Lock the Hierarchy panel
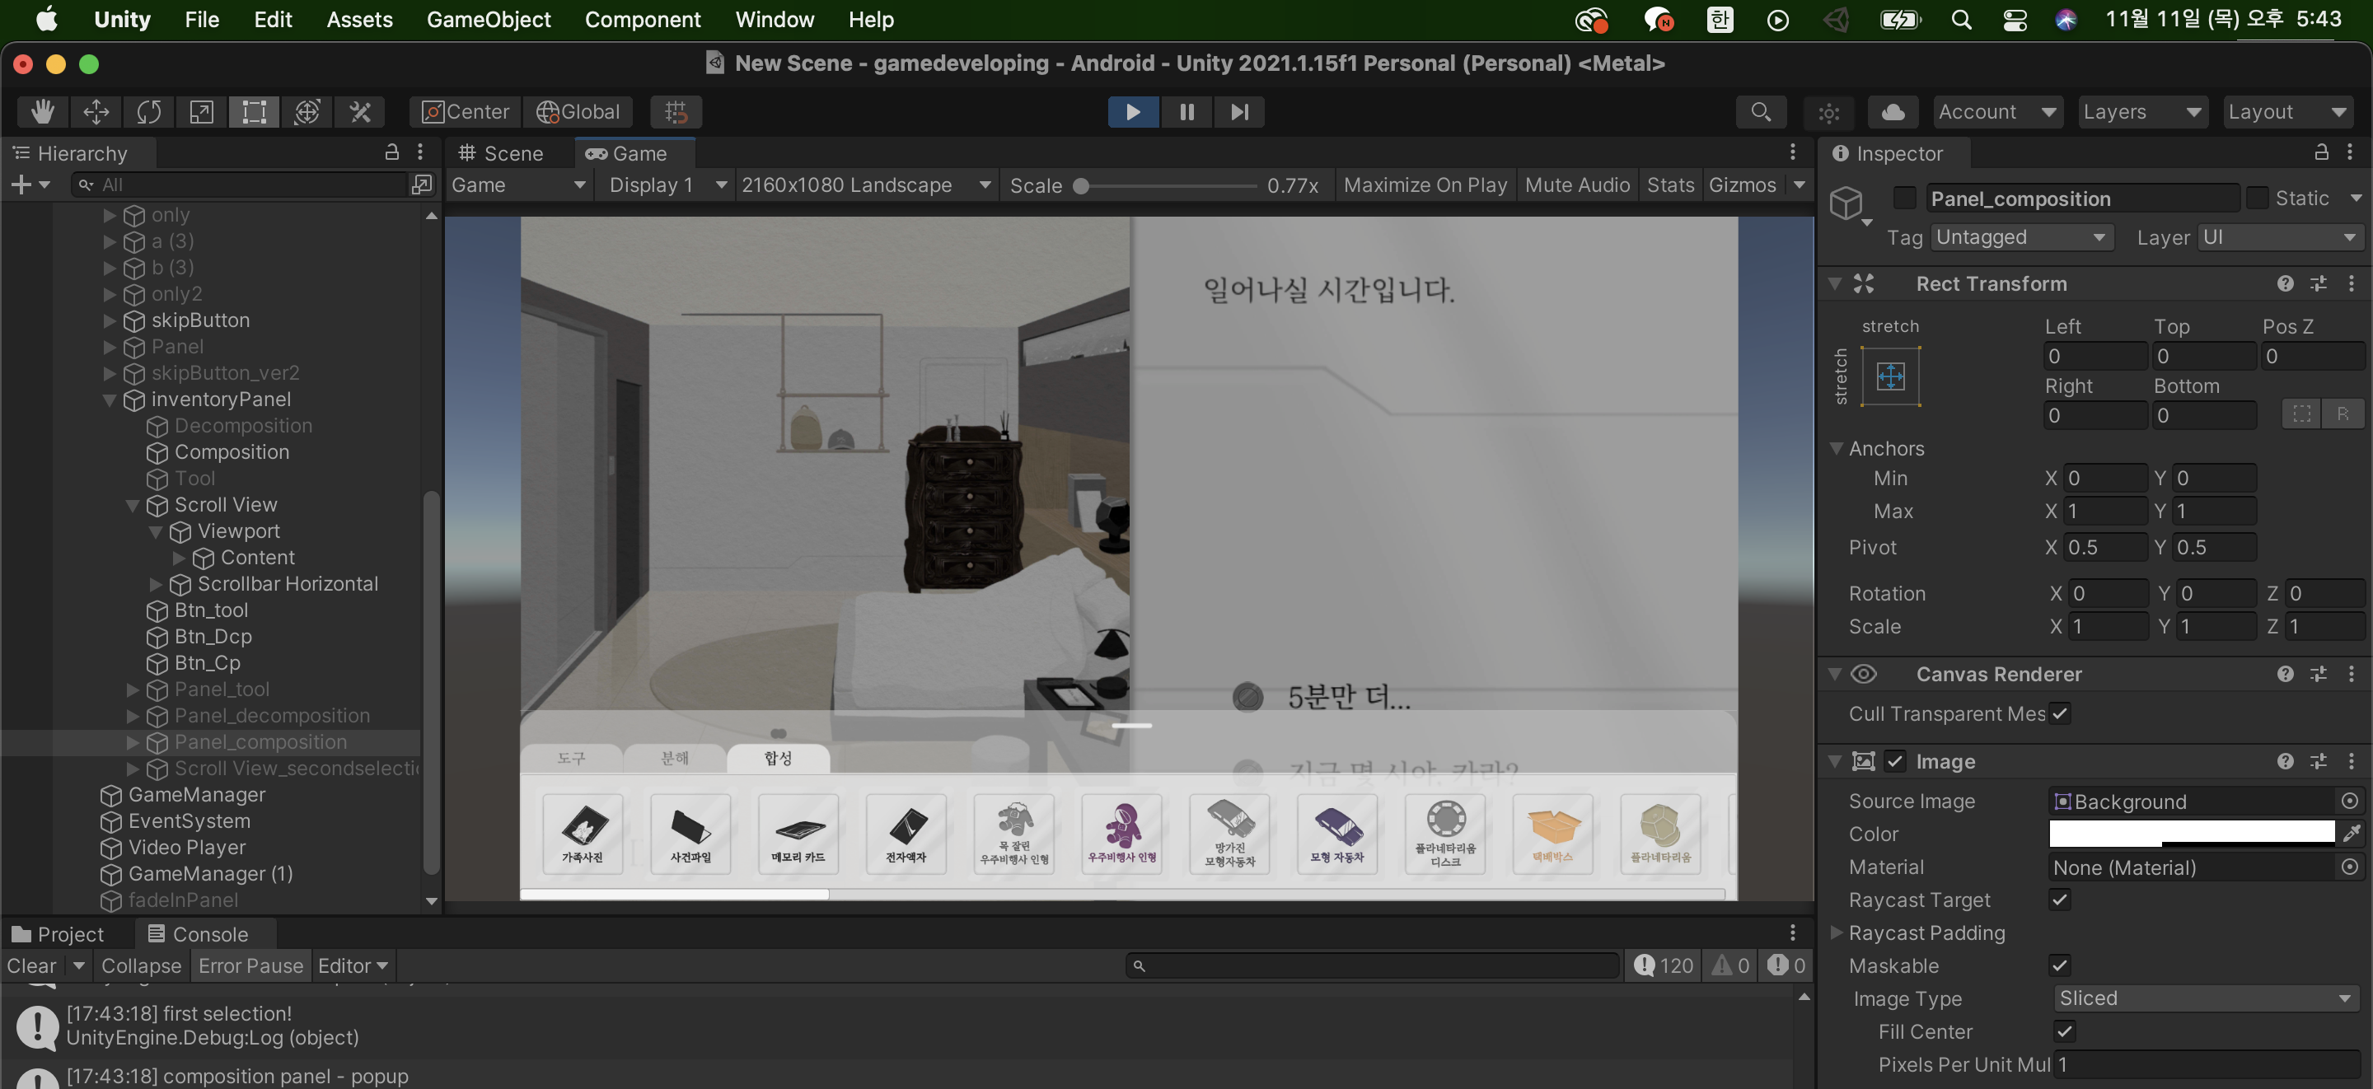This screenshot has width=2373, height=1089. pyautogui.click(x=391, y=152)
